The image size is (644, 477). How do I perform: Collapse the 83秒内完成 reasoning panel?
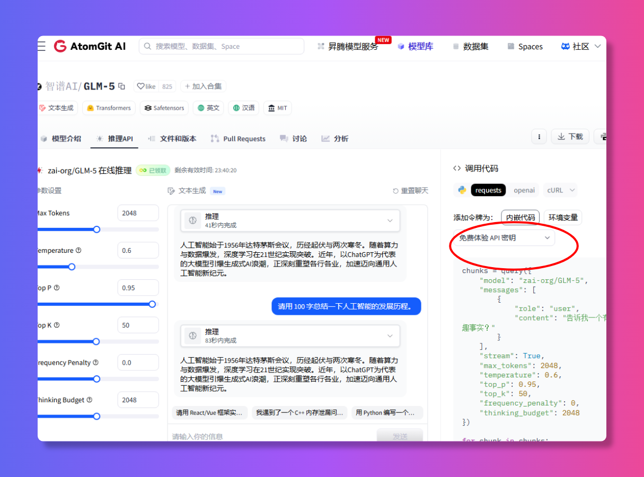[x=390, y=335]
